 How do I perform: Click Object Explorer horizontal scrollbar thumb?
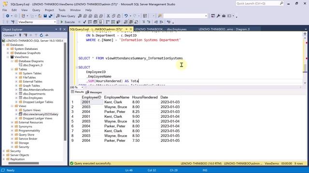pyautogui.click(x=24, y=163)
